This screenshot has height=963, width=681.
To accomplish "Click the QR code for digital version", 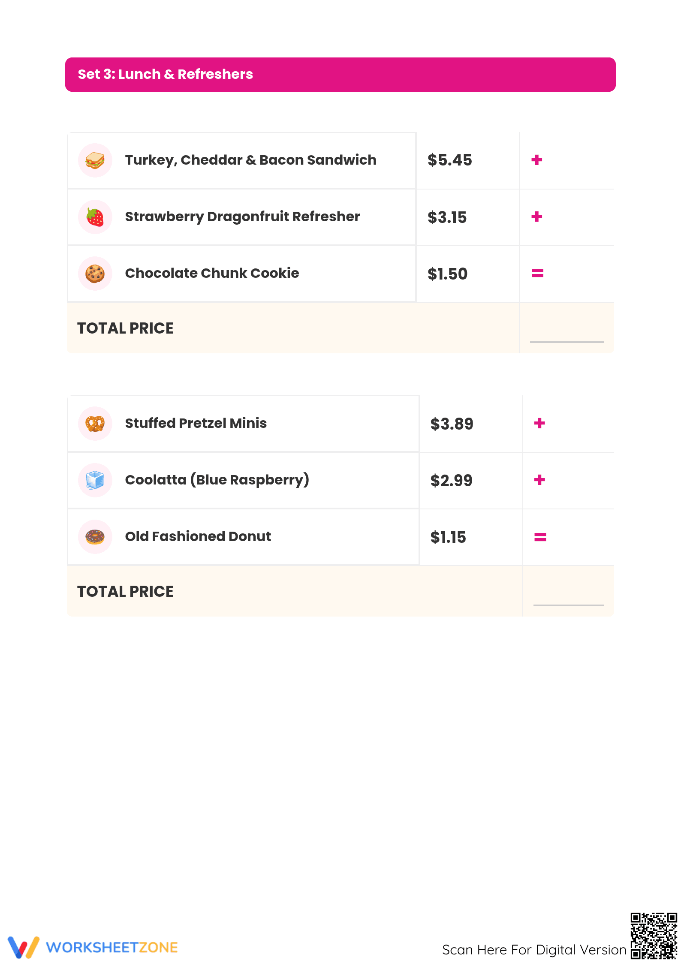I will (x=654, y=936).
